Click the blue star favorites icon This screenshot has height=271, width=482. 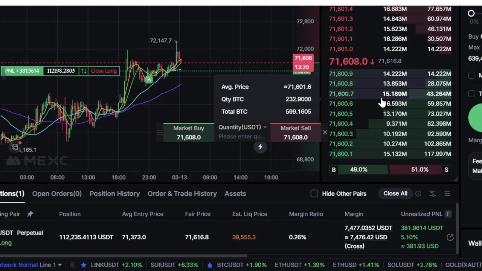point(84,265)
